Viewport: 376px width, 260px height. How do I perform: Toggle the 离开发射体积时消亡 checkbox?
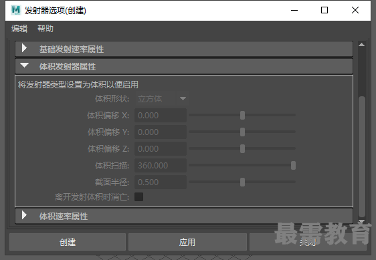pos(139,197)
